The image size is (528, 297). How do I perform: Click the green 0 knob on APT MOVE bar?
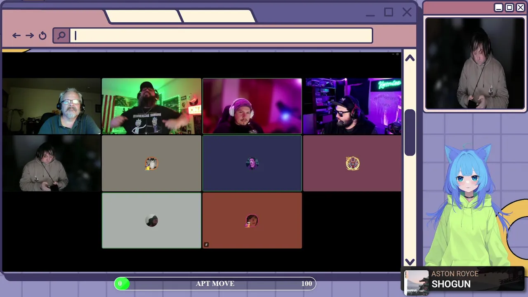(121, 283)
